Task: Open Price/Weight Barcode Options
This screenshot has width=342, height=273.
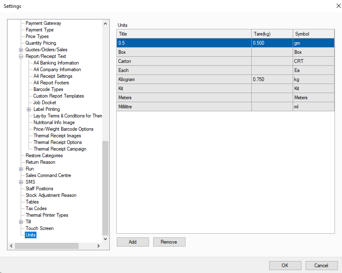Action: (63, 129)
